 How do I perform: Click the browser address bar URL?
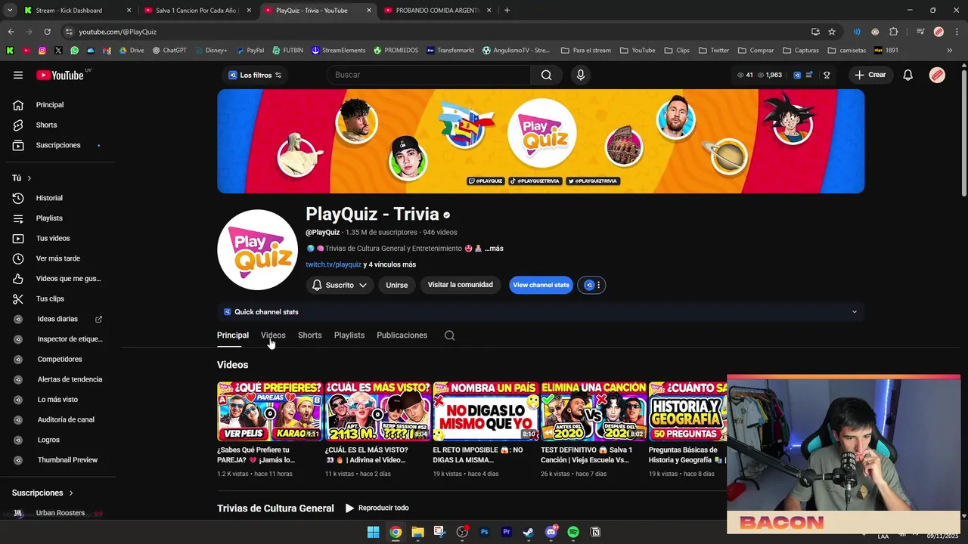point(117,32)
